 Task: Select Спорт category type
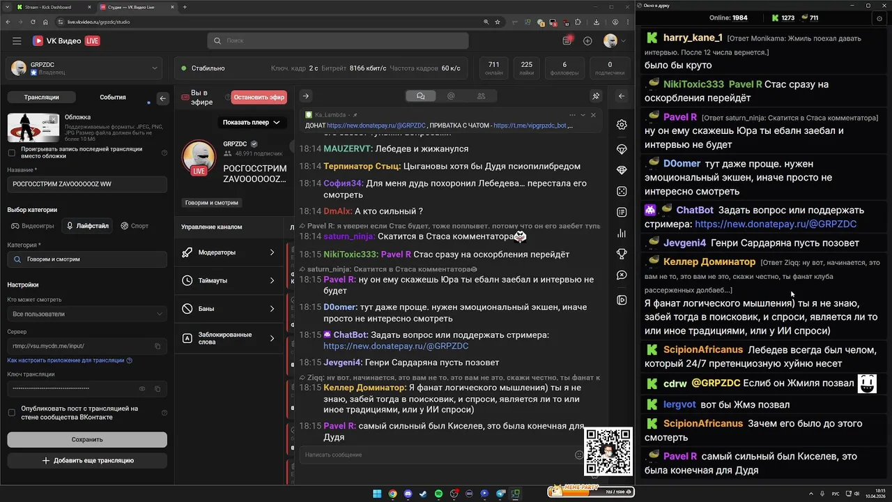pyautogui.click(x=134, y=226)
